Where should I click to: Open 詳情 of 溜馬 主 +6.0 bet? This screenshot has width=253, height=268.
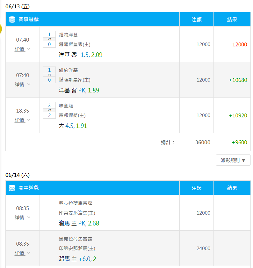22,253
